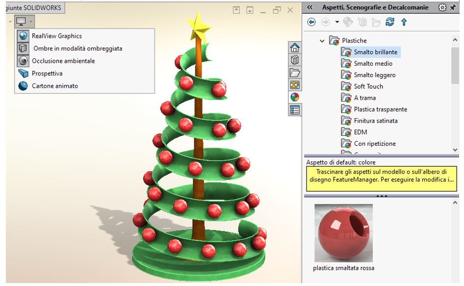Toggle Prospettiva view icon

23,73
